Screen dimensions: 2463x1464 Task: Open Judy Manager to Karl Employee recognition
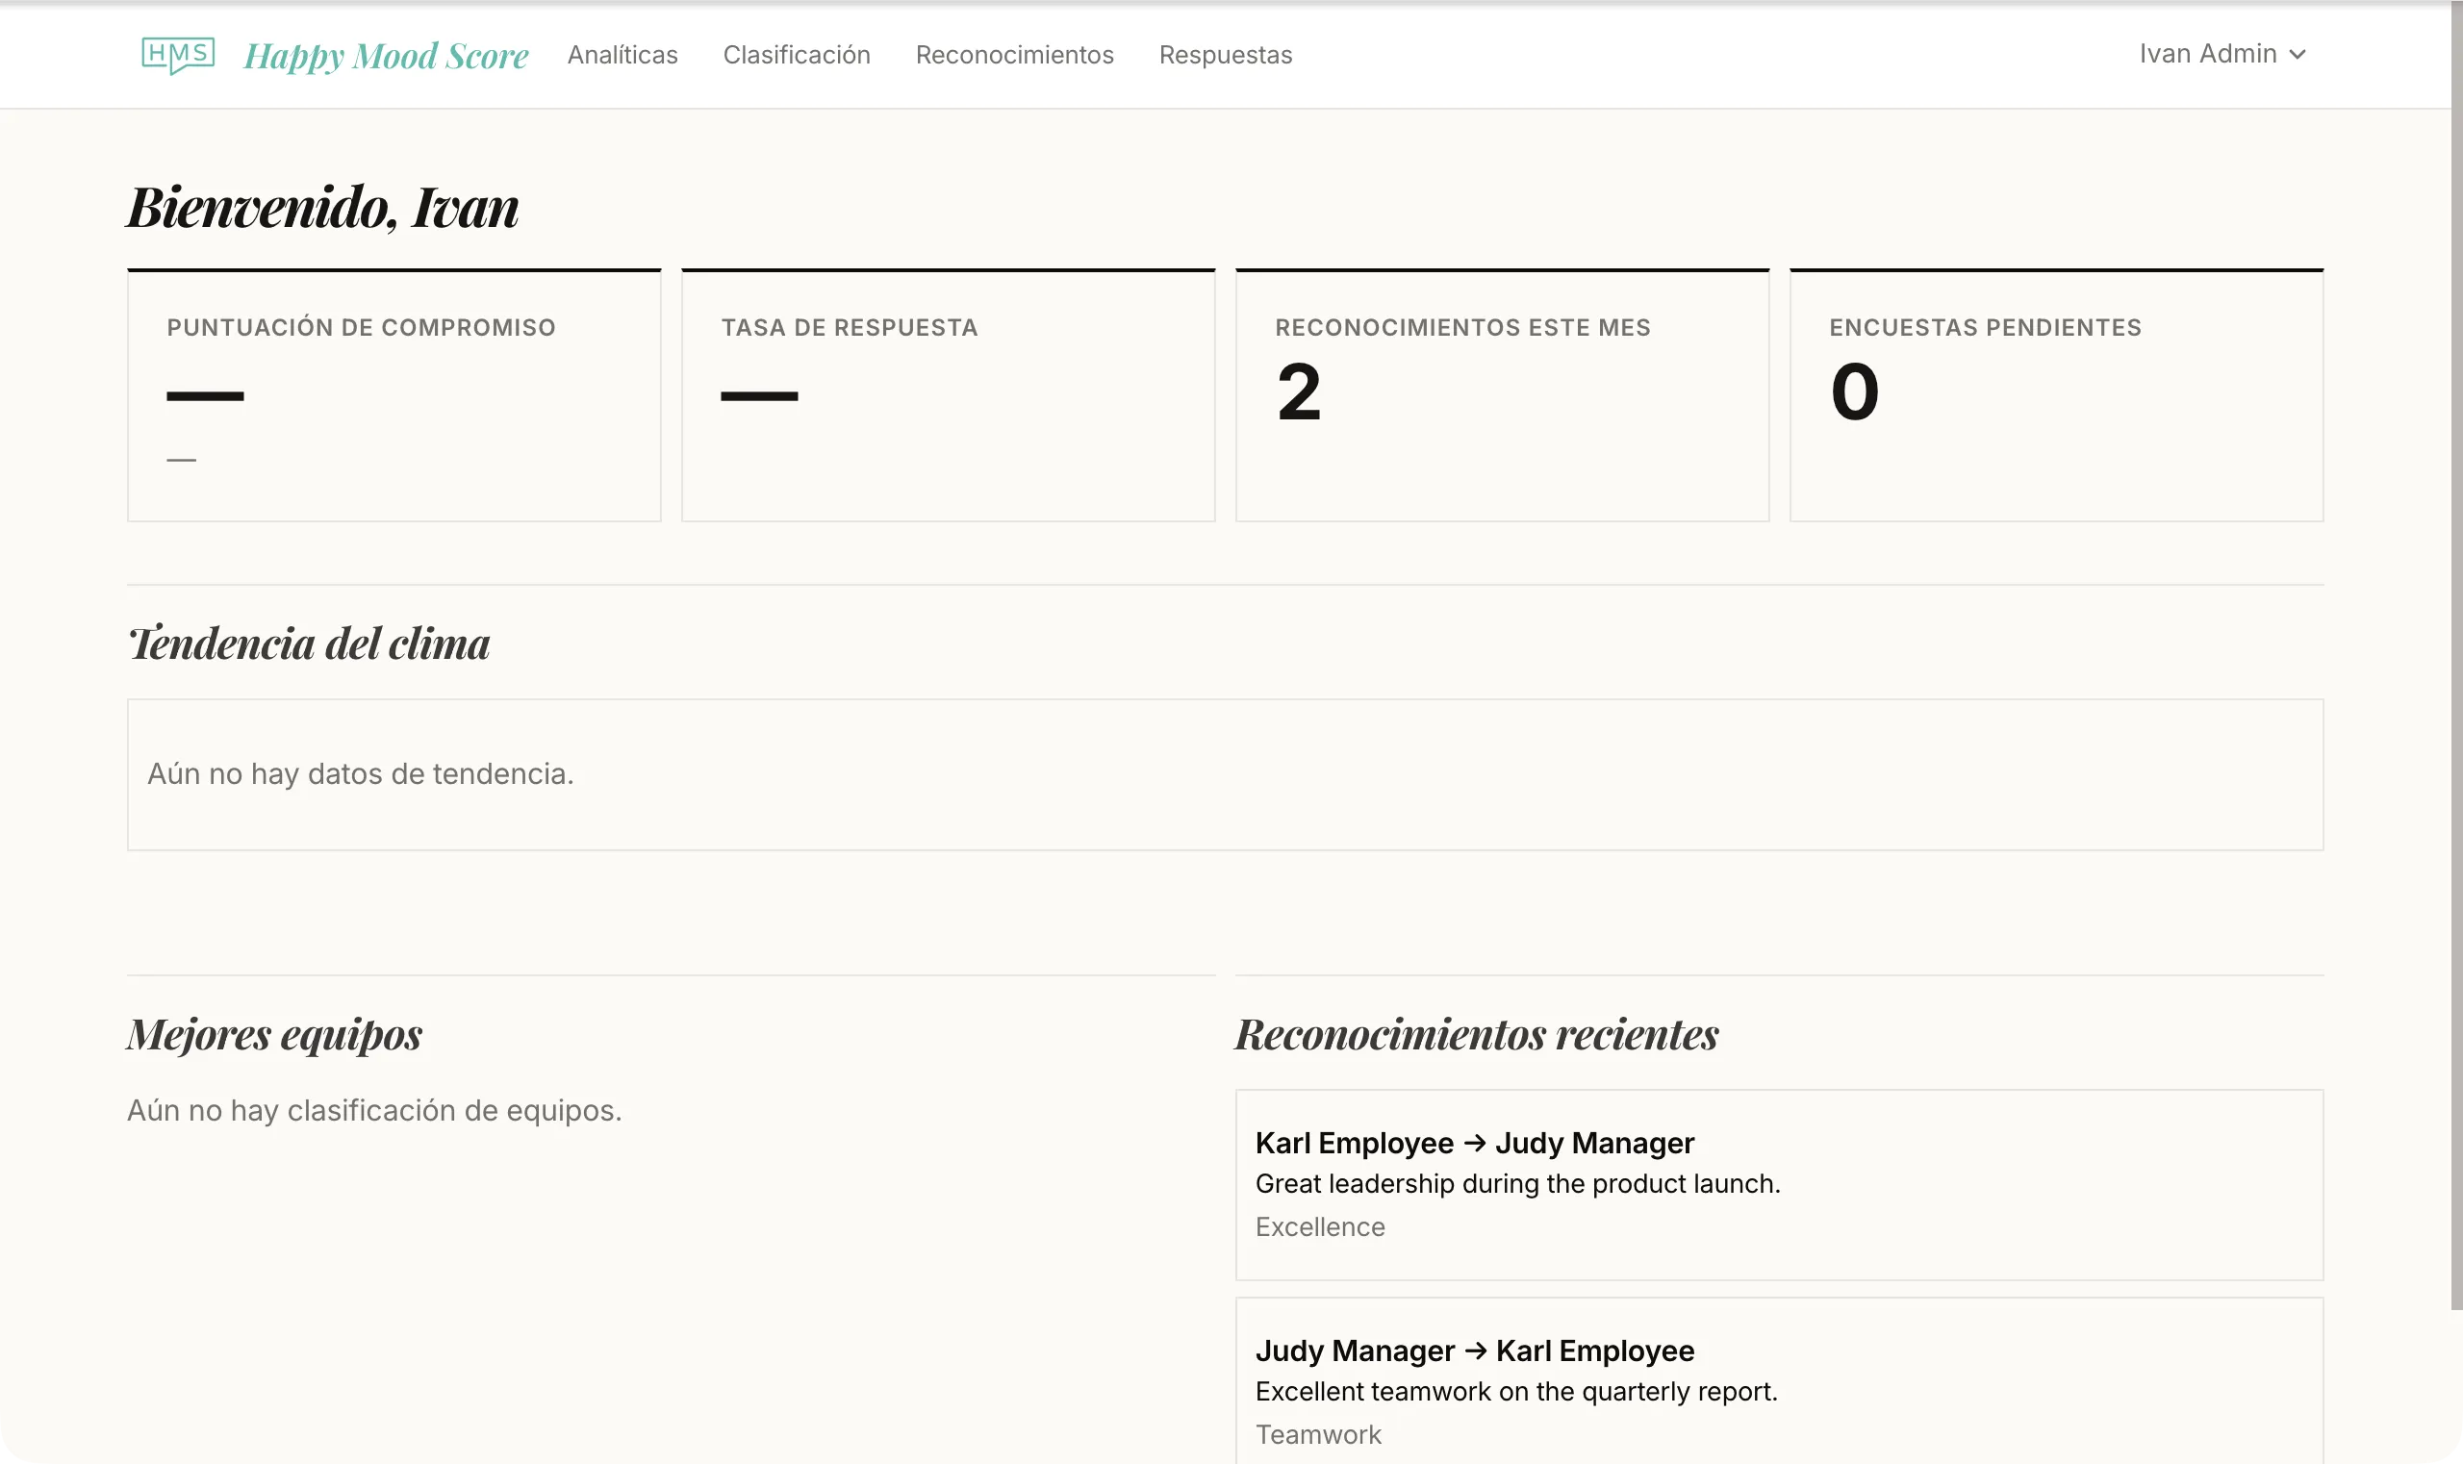click(x=1778, y=1381)
